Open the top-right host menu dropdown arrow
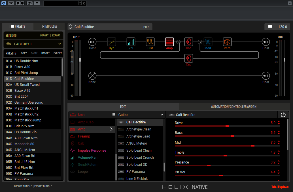293x192 pixels. [x=290, y=3]
